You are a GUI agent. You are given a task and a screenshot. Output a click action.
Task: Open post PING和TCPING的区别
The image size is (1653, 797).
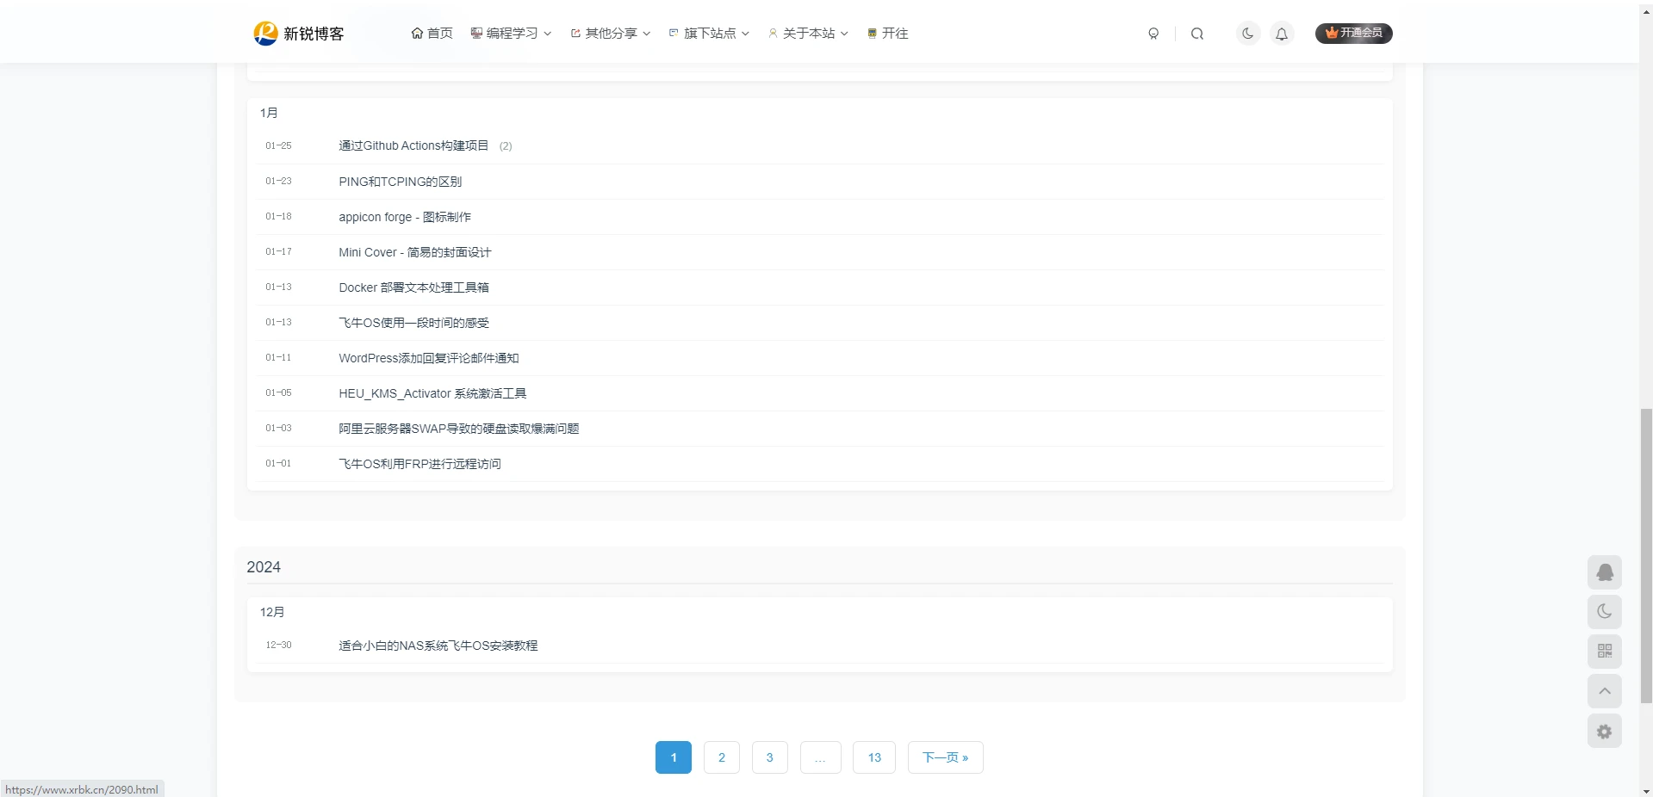(400, 182)
